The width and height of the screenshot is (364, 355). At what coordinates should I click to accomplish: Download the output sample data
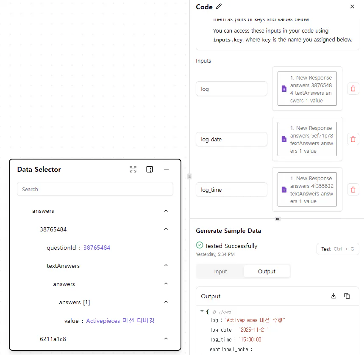pos(333,296)
